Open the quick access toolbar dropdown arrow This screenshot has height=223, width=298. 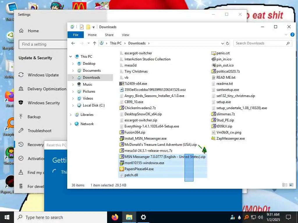(x=93, y=27)
